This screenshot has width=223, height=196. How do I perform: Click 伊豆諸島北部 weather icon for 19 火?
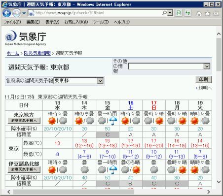200,170
